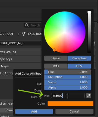This screenshot has height=117, width=98.
Task: Click the SKEL_ROOT_high name field
Action: click(21, 43)
